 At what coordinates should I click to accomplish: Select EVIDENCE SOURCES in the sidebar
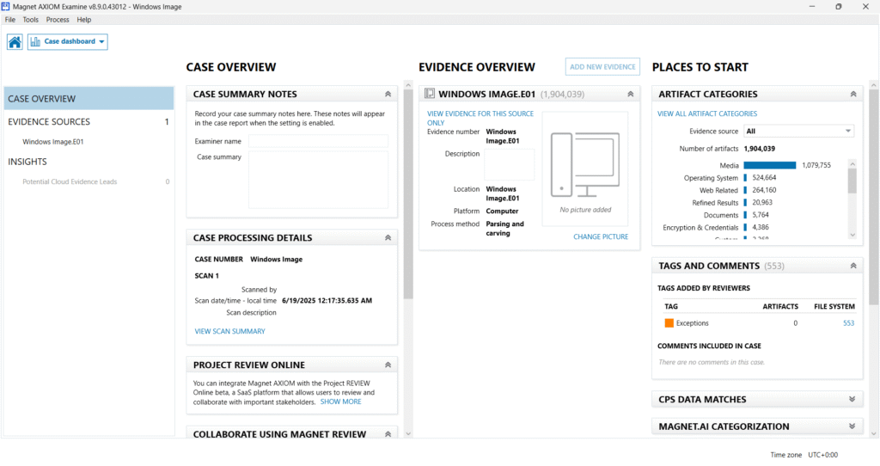[89, 122]
